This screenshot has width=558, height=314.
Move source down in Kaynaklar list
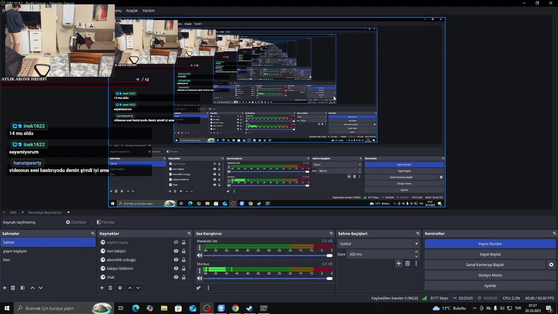138,288
